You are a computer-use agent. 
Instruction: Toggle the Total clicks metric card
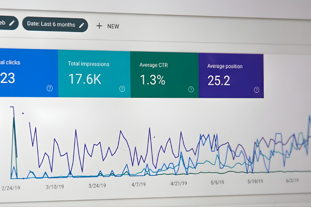coord(24,73)
